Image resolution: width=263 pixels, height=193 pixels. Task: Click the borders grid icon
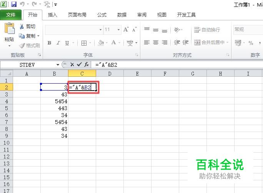pyautogui.click(x=84, y=43)
